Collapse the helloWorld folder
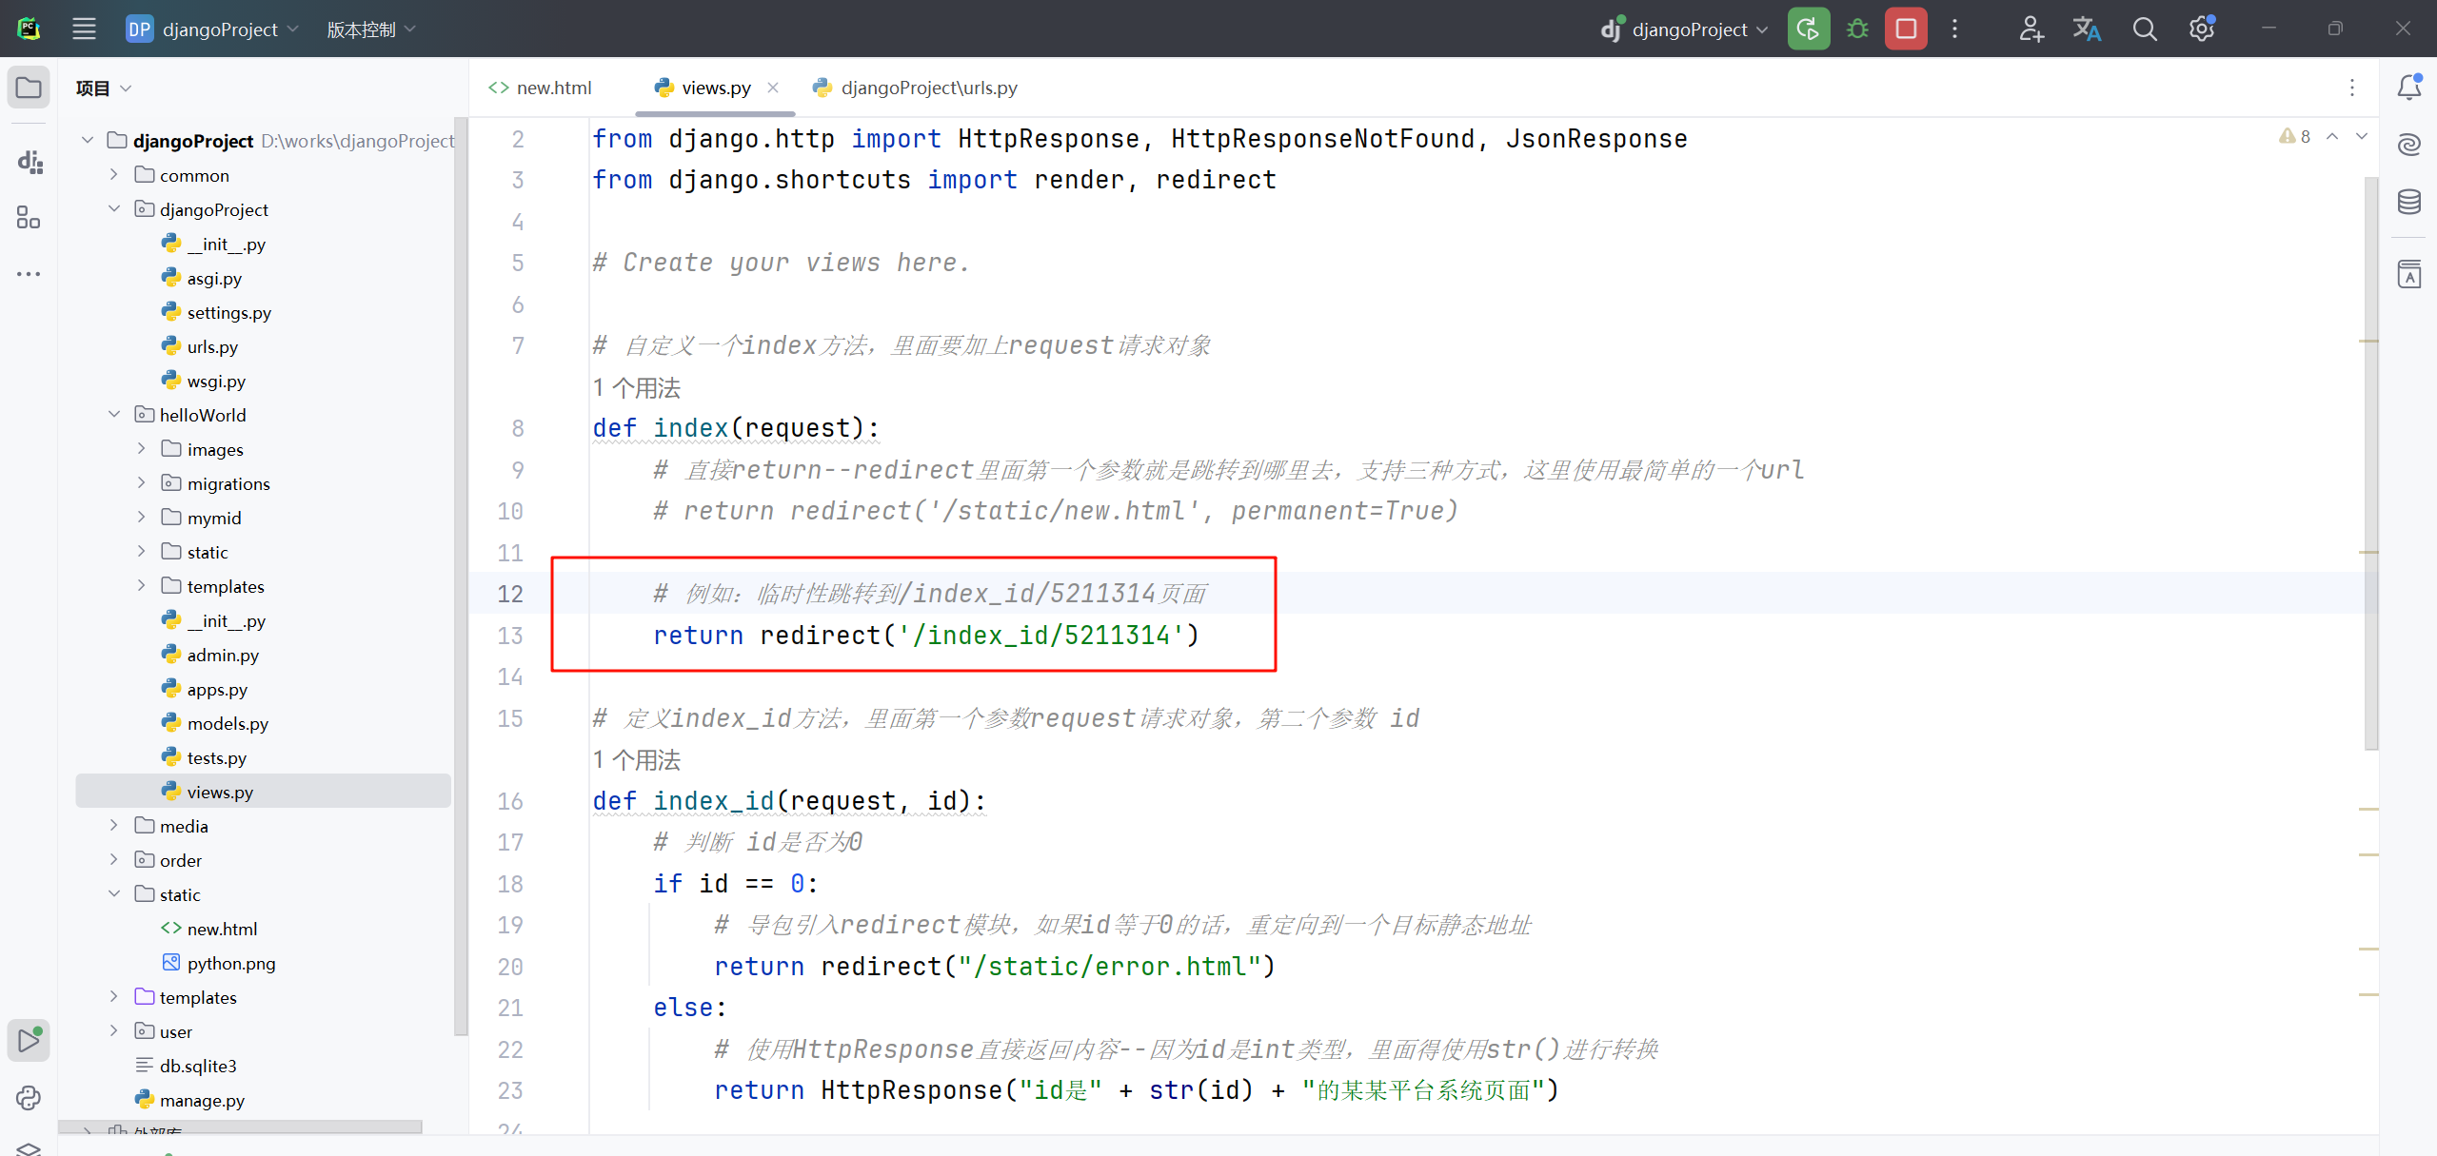The width and height of the screenshot is (2437, 1156). (x=114, y=414)
